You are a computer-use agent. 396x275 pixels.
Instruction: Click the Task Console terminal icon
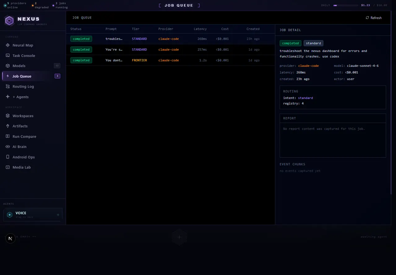(8, 55)
